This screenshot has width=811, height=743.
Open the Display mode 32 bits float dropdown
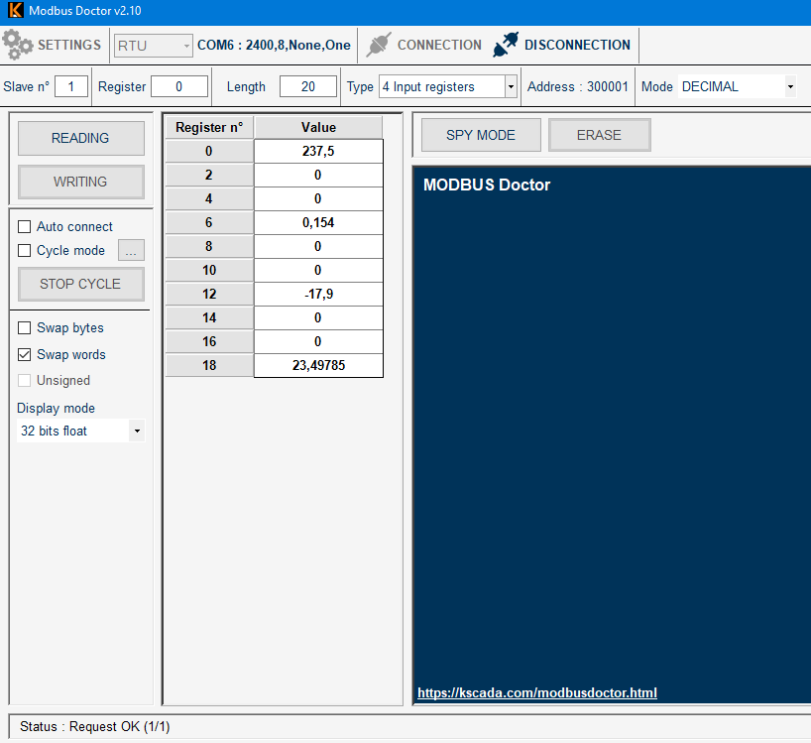[x=137, y=432]
